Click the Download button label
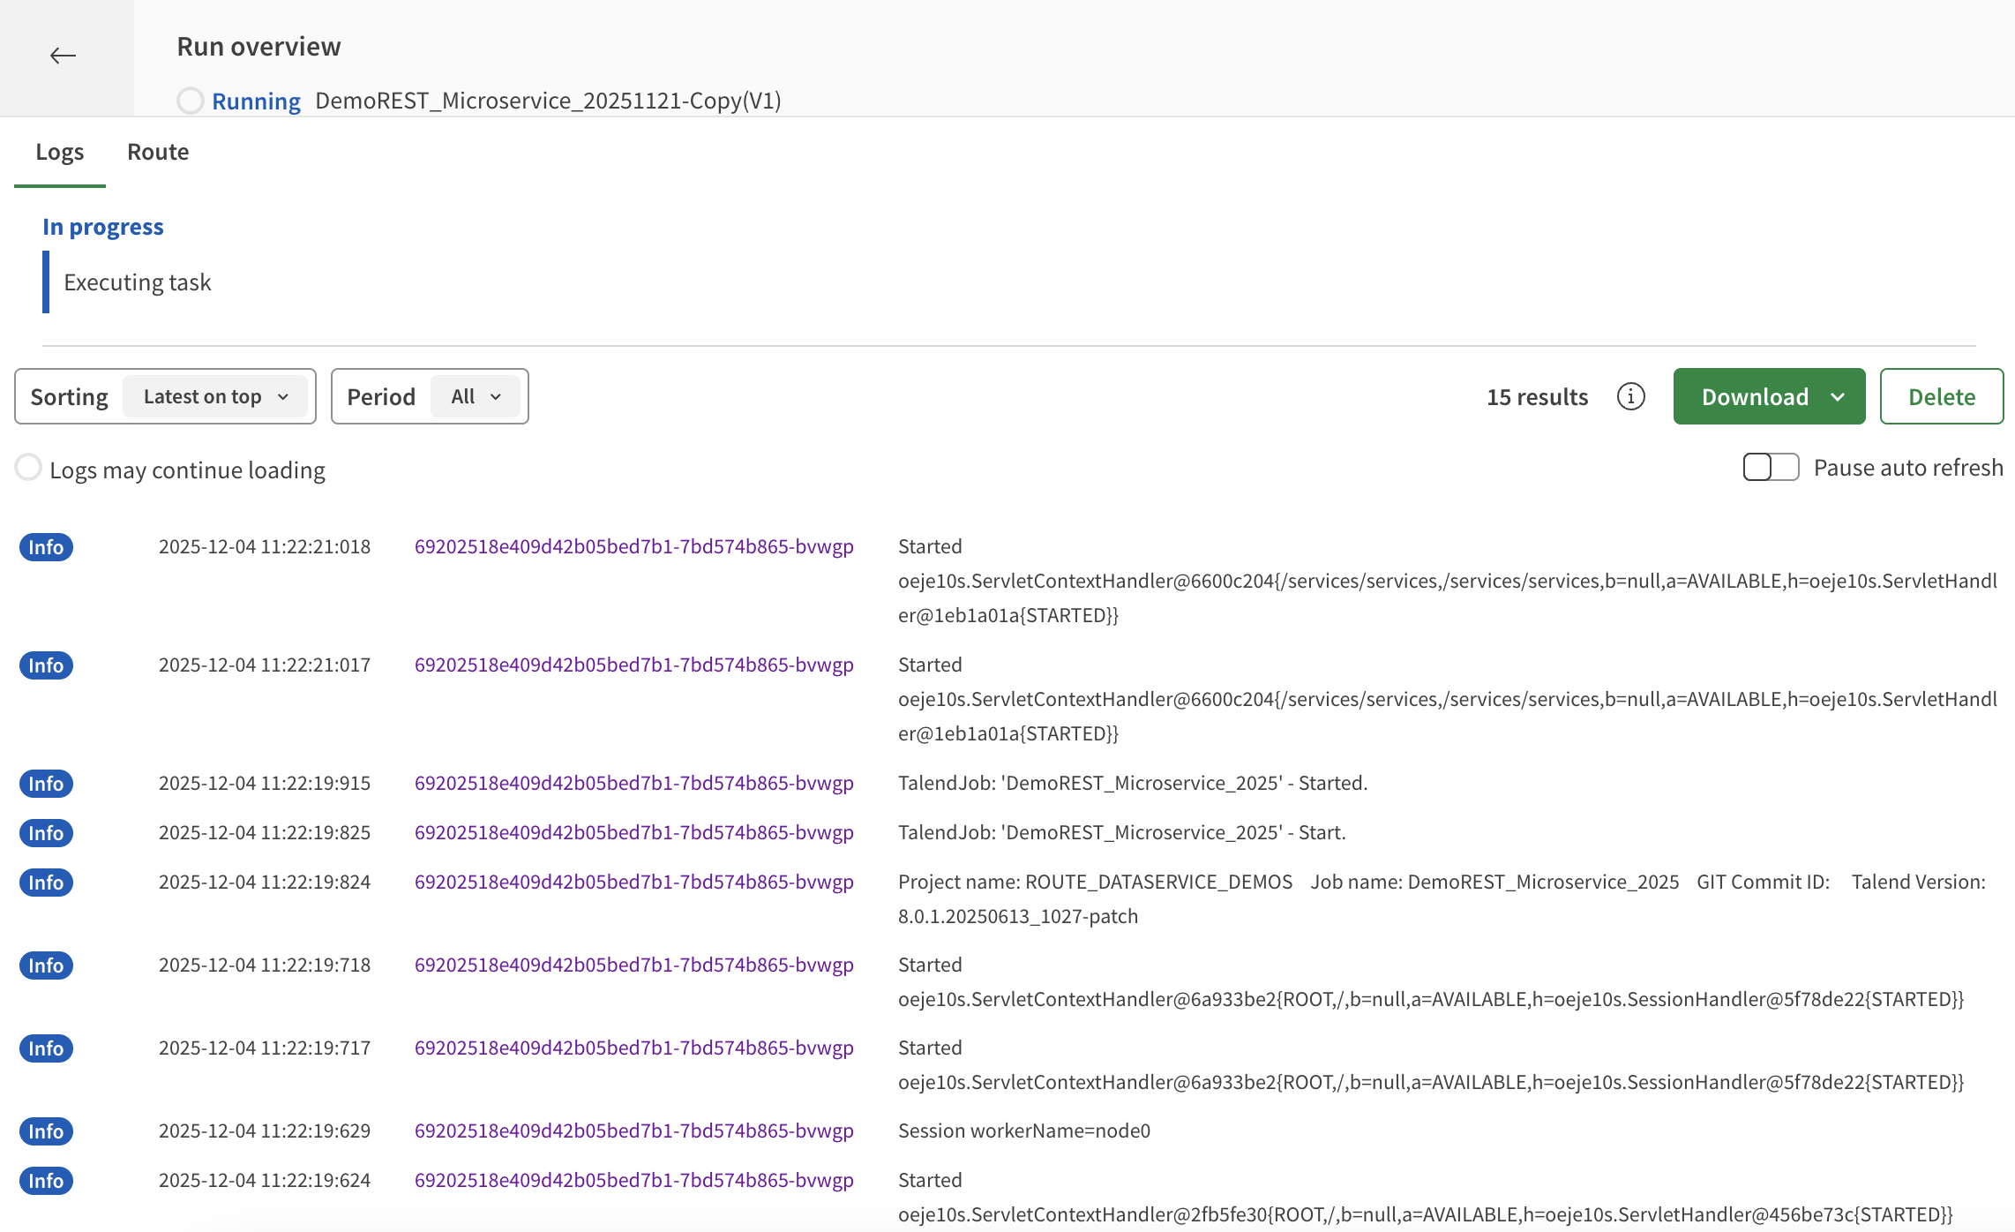This screenshot has height=1232, width=2015. [x=1754, y=397]
